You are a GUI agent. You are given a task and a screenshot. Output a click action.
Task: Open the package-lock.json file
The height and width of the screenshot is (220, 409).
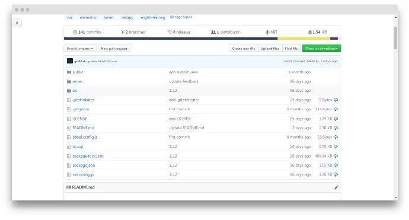[x=88, y=156]
